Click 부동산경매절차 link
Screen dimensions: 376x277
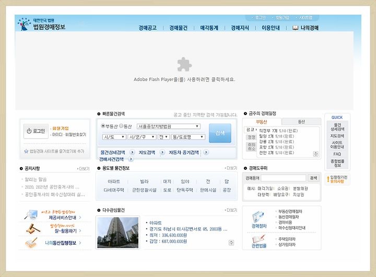pyautogui.click(x=290, y=212)
